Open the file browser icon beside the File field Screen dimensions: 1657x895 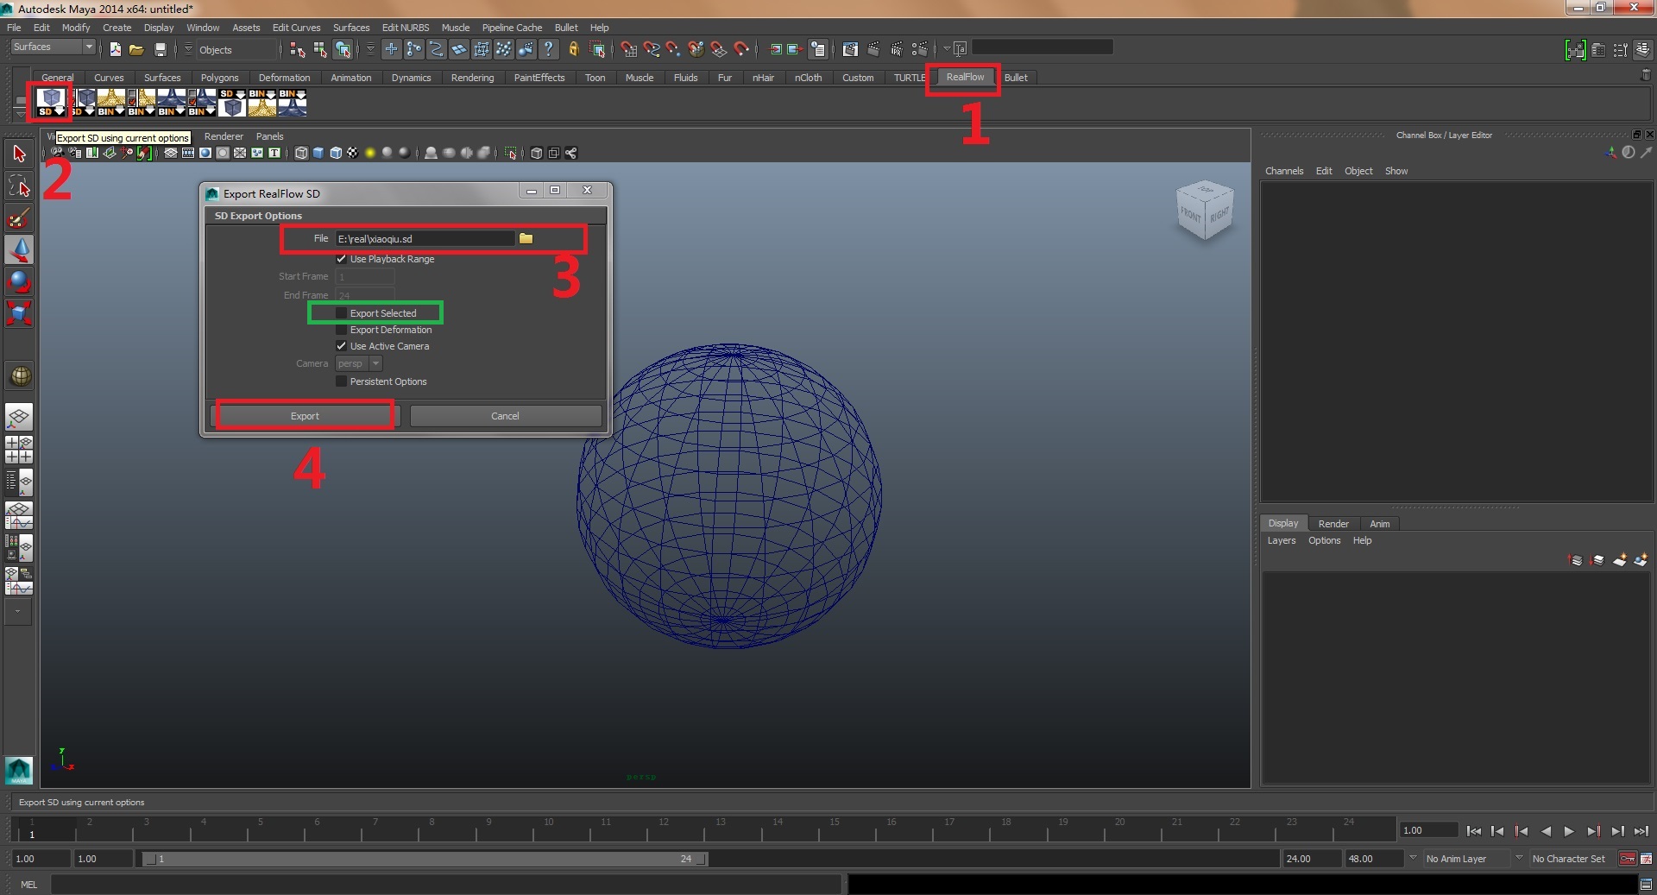point(526,238)
